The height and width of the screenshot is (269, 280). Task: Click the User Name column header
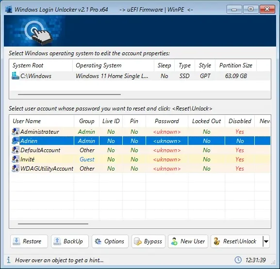point(42,121)
